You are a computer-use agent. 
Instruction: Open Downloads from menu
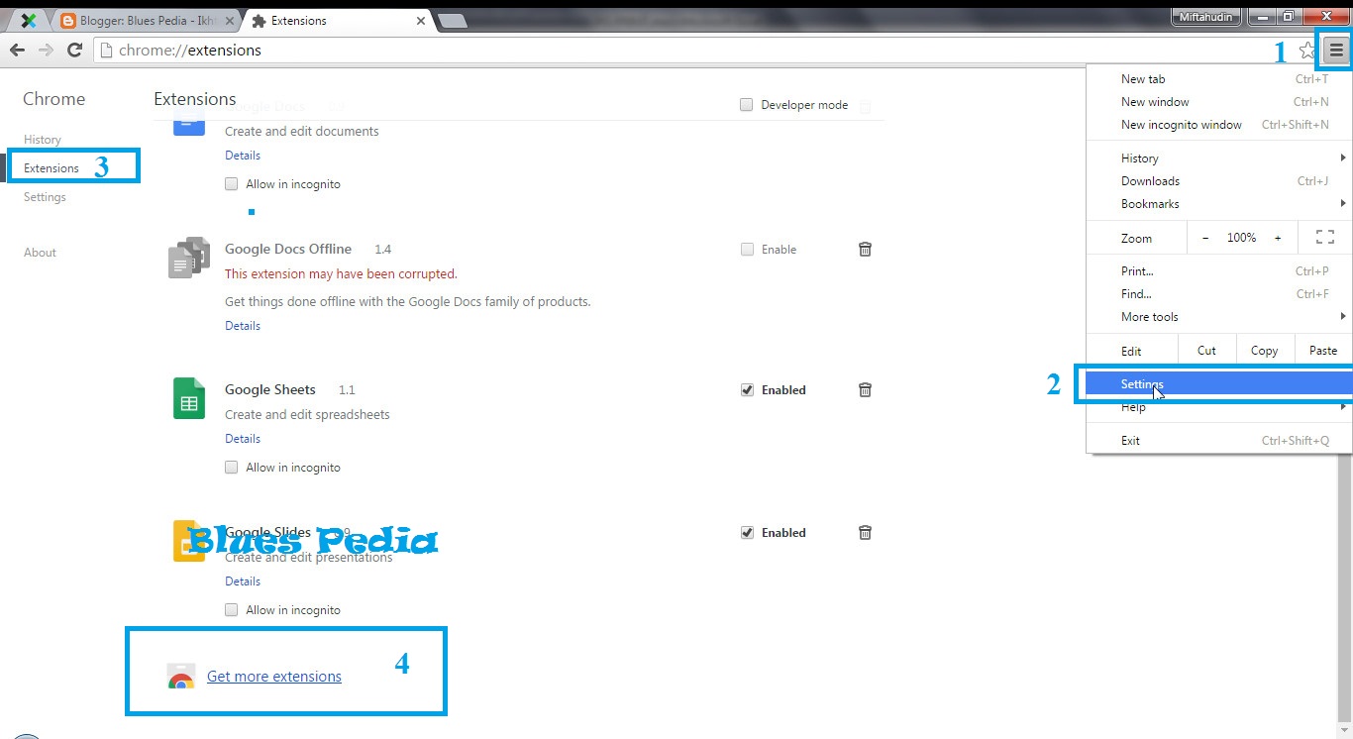tap(1218, 181)
